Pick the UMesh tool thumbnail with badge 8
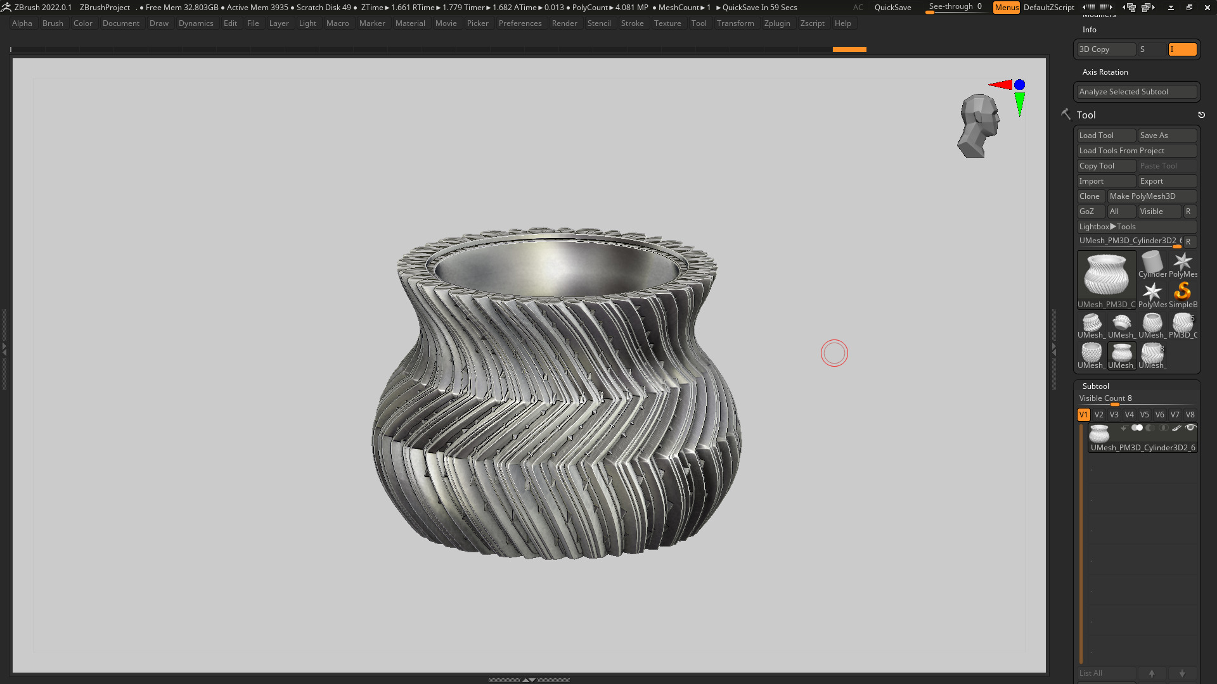This screenshot has width=1217, height=684. pos(1152,355)
